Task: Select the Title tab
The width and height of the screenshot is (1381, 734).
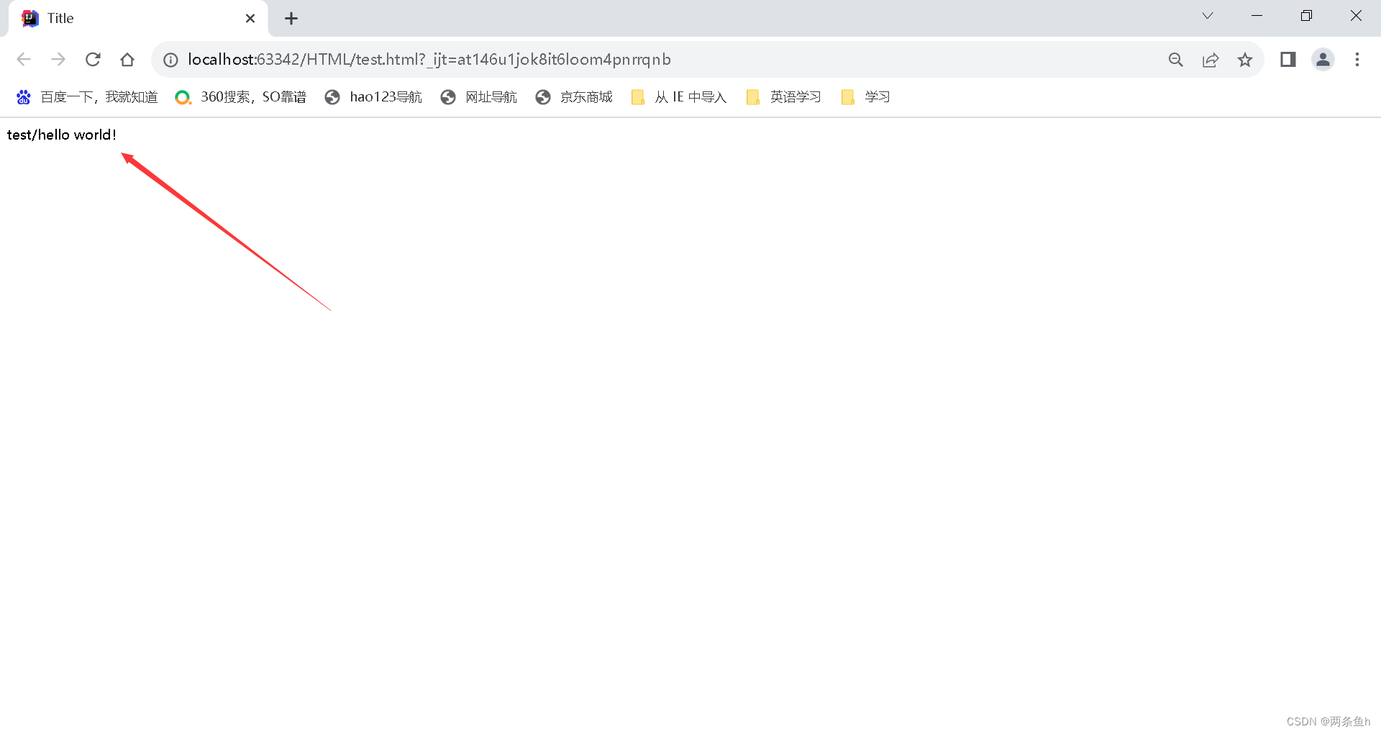Action: [138, 19]
